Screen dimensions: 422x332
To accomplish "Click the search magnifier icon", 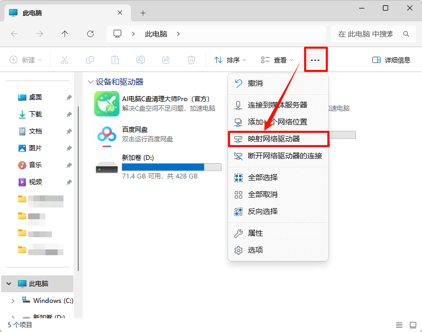I will click(406, 34).
